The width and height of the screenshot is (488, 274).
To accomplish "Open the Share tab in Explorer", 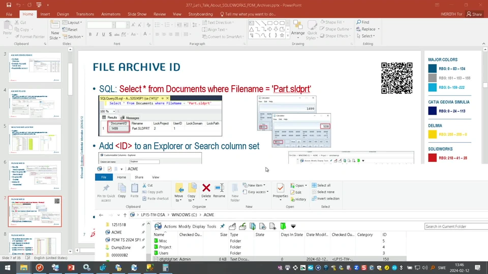I will (x=139, y=177).
